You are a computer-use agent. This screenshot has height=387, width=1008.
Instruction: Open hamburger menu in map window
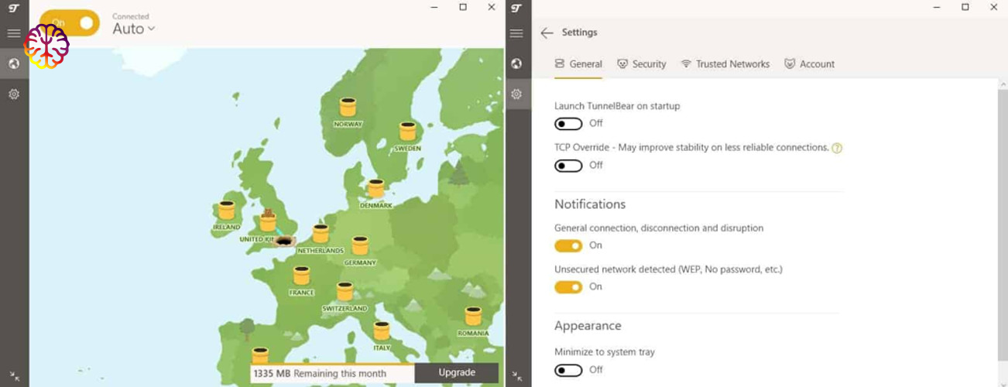(x=14, y=33)
